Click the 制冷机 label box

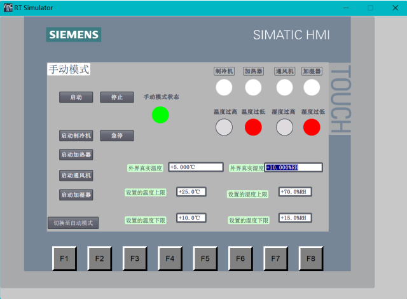click(224, 71)
